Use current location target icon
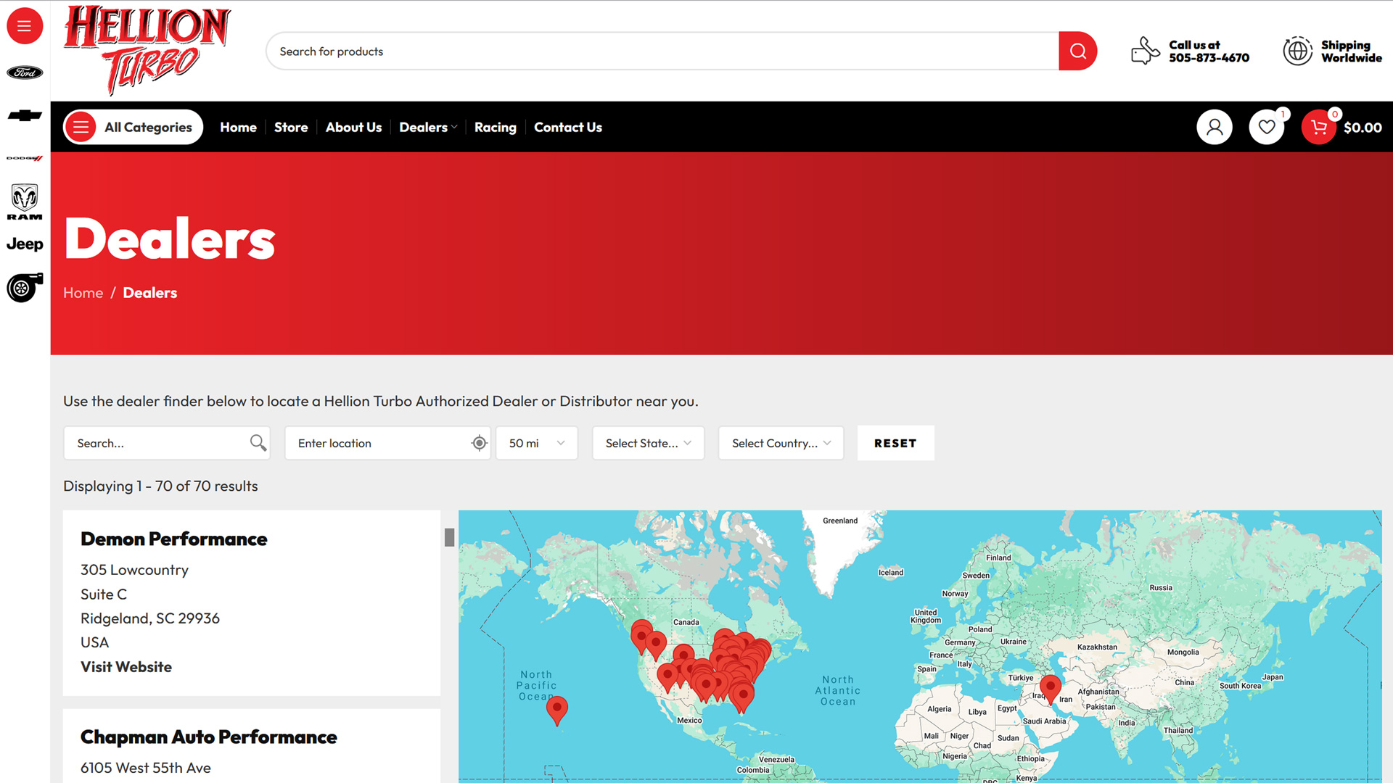 click(x=479, y=443)
